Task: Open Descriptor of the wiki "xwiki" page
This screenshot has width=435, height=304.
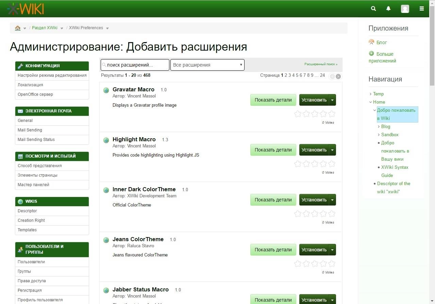Action: 394,187
